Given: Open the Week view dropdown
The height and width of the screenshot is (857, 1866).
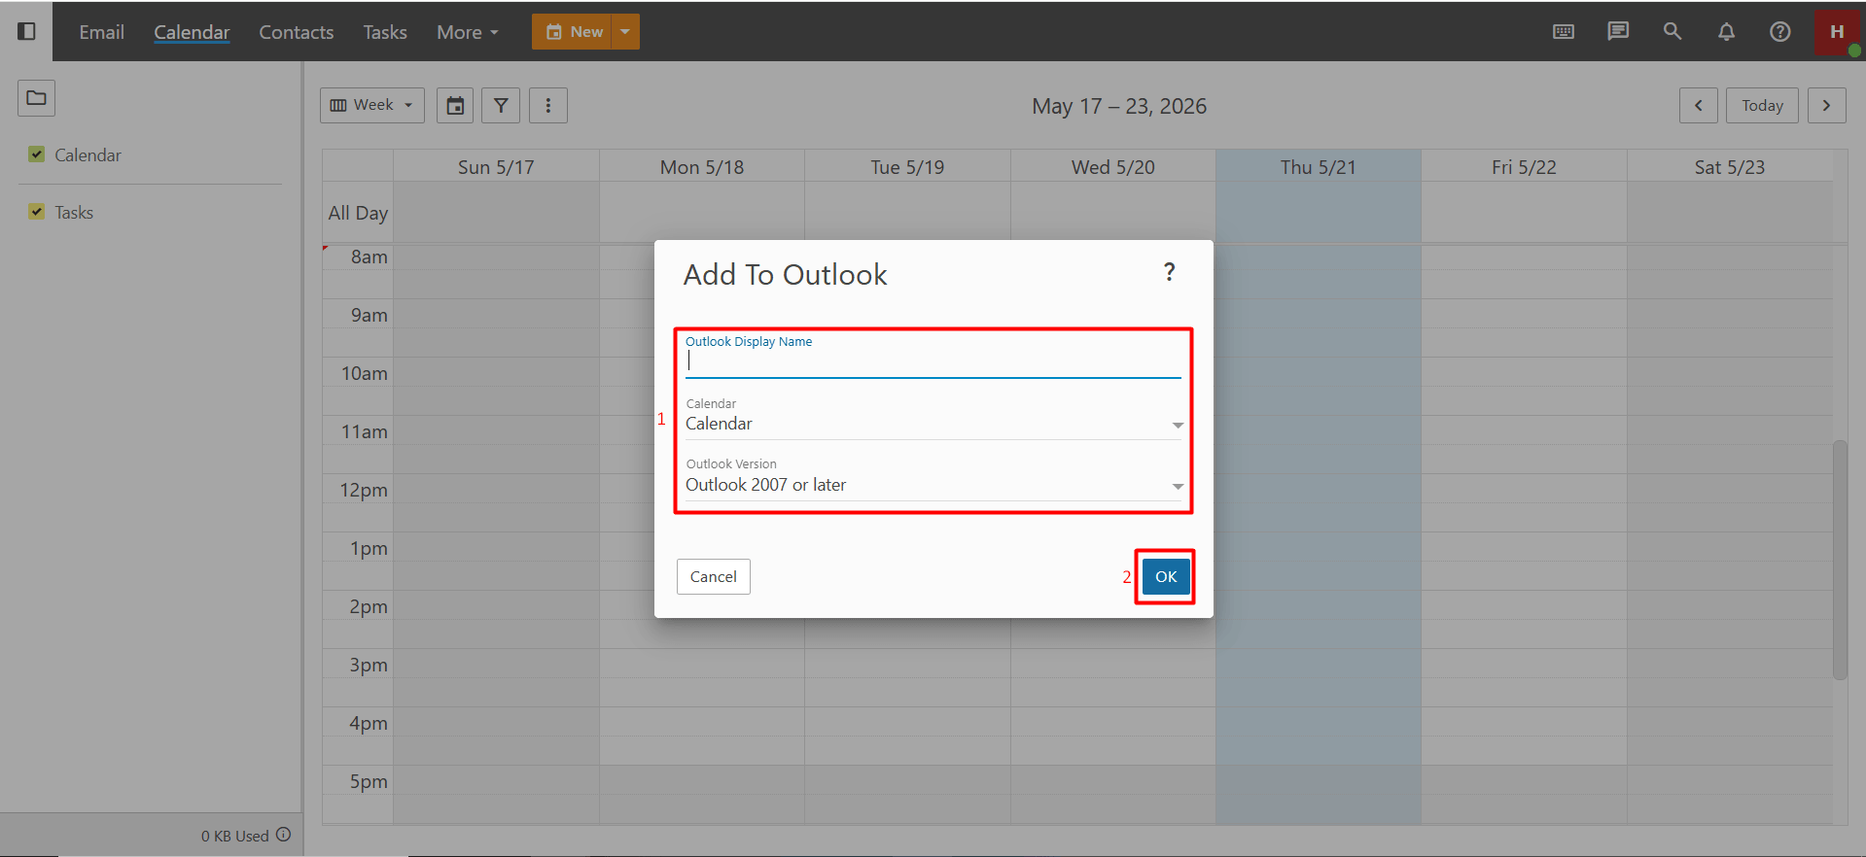Looking at the screenshot, I should click(x=372, y=105).
